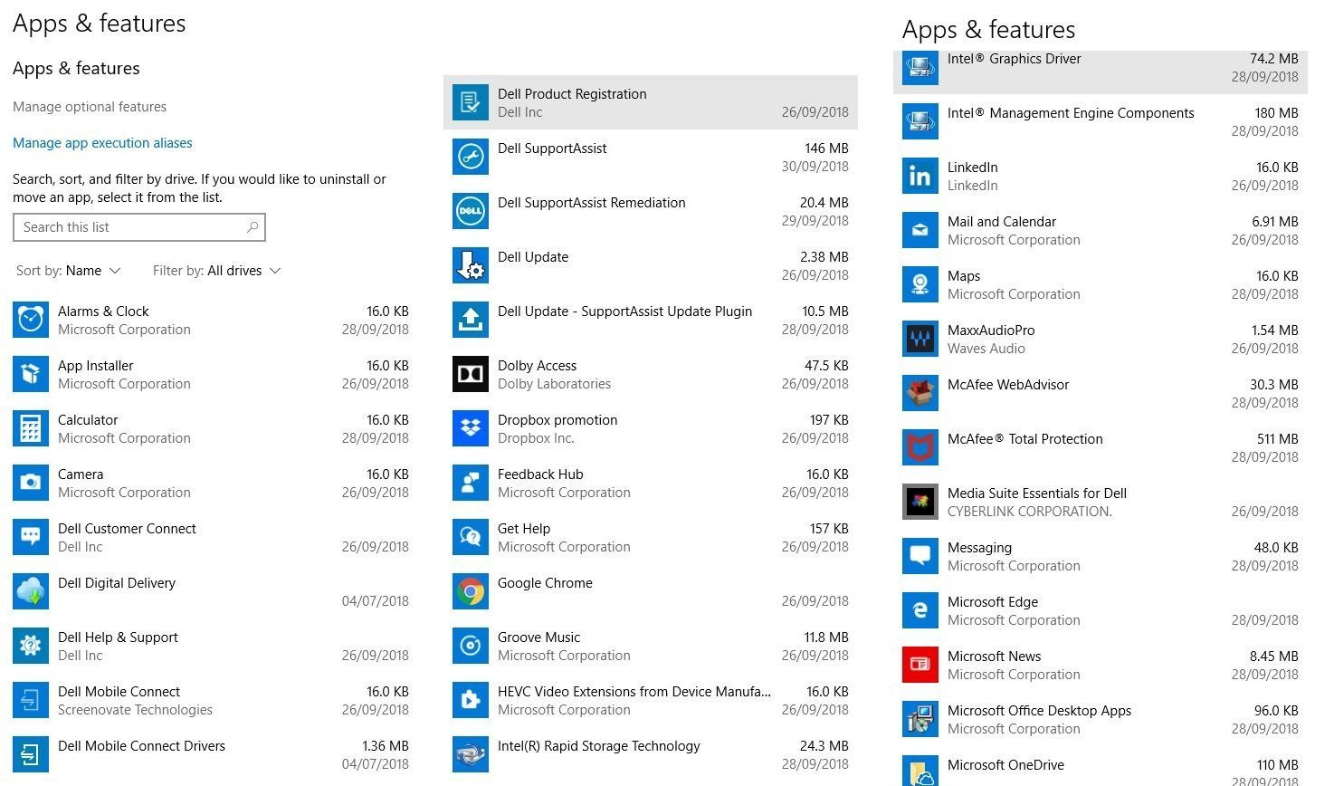The width and height of the screenshot is (1334, 786).
Task: Select the McAfee Total Protection app name
Action: [x=1025, y=439]
